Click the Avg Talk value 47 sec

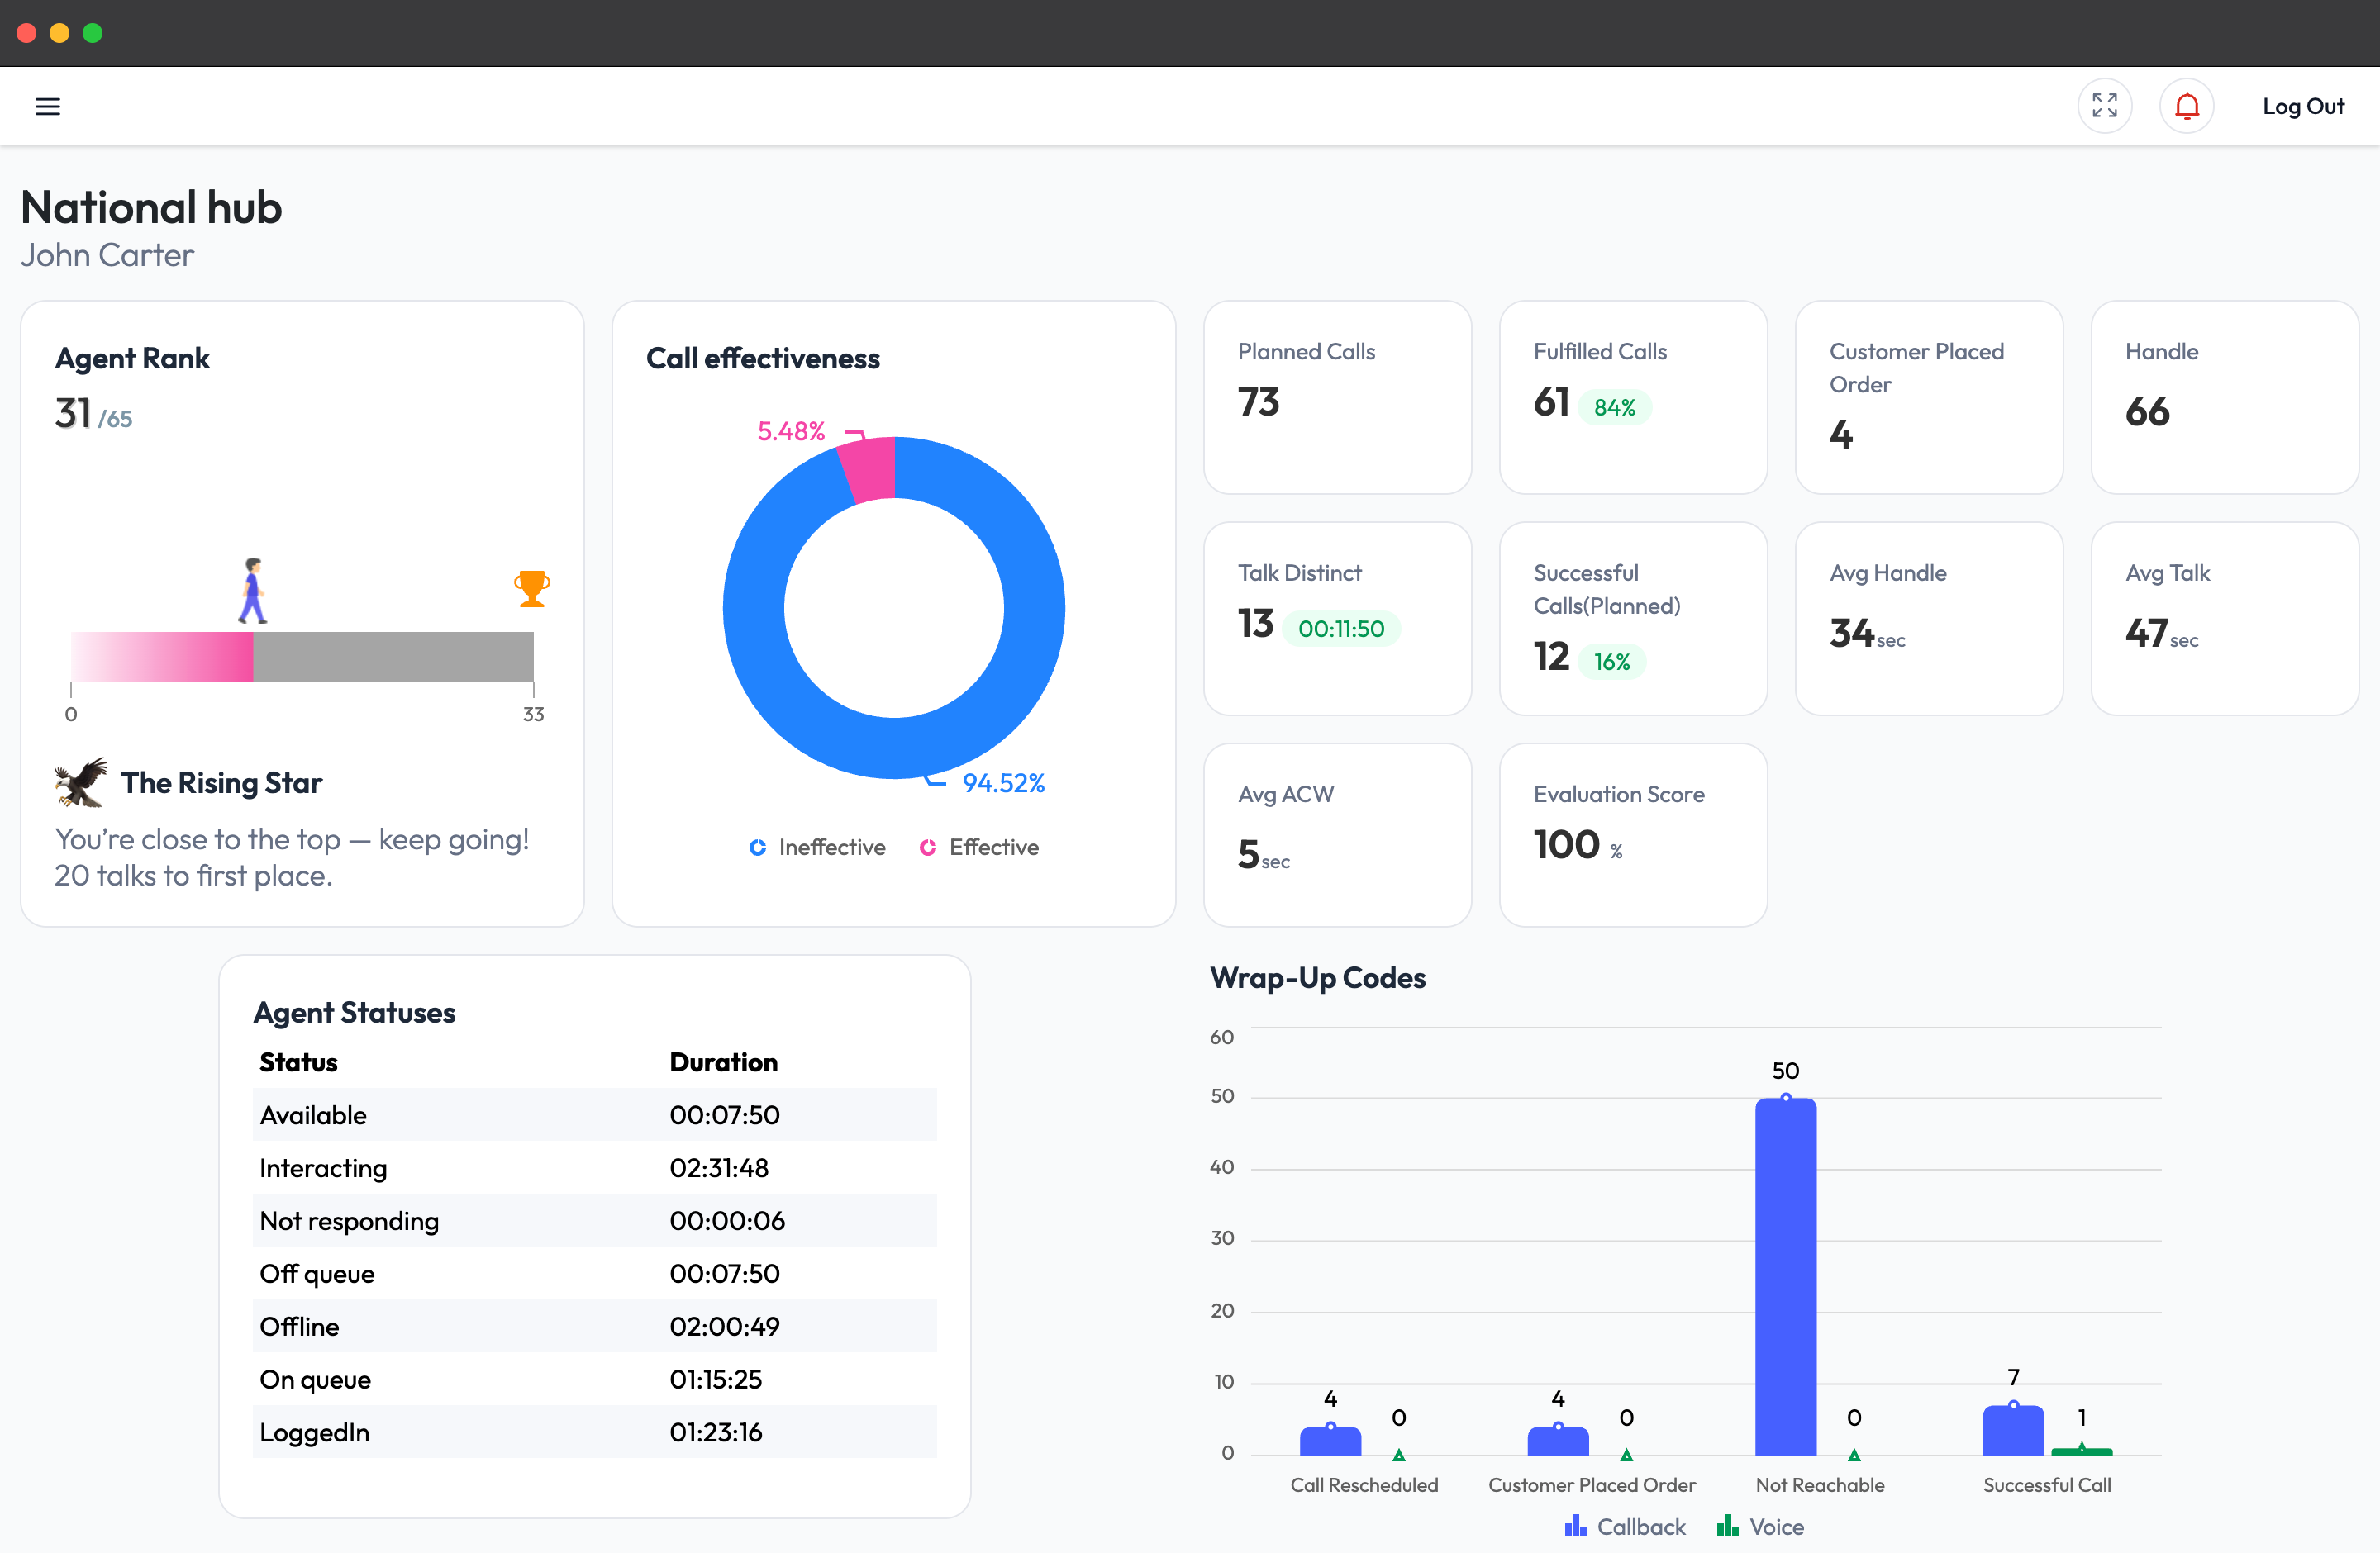[x=2162, y=634]
